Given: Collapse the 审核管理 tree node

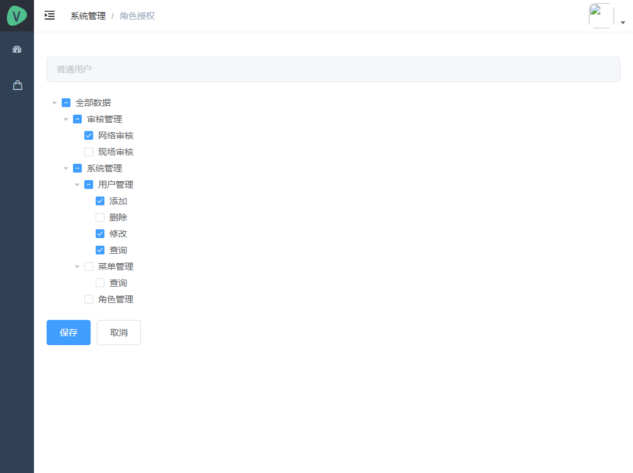Looking at the screenshot, I should coord(66,120).
